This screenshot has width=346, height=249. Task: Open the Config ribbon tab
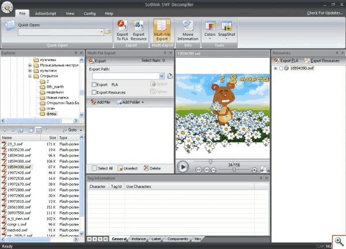click(89, 13)
